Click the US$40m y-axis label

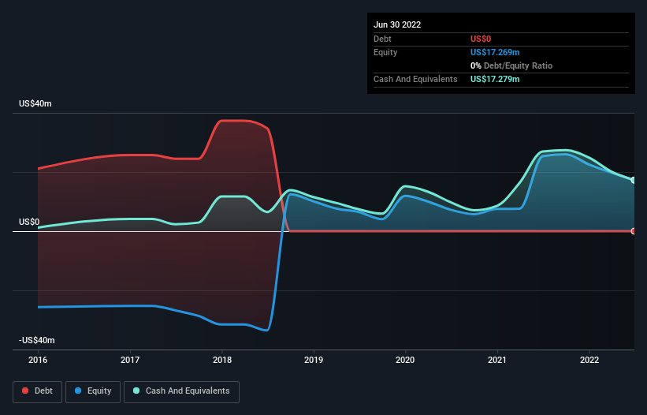[35, 103]
